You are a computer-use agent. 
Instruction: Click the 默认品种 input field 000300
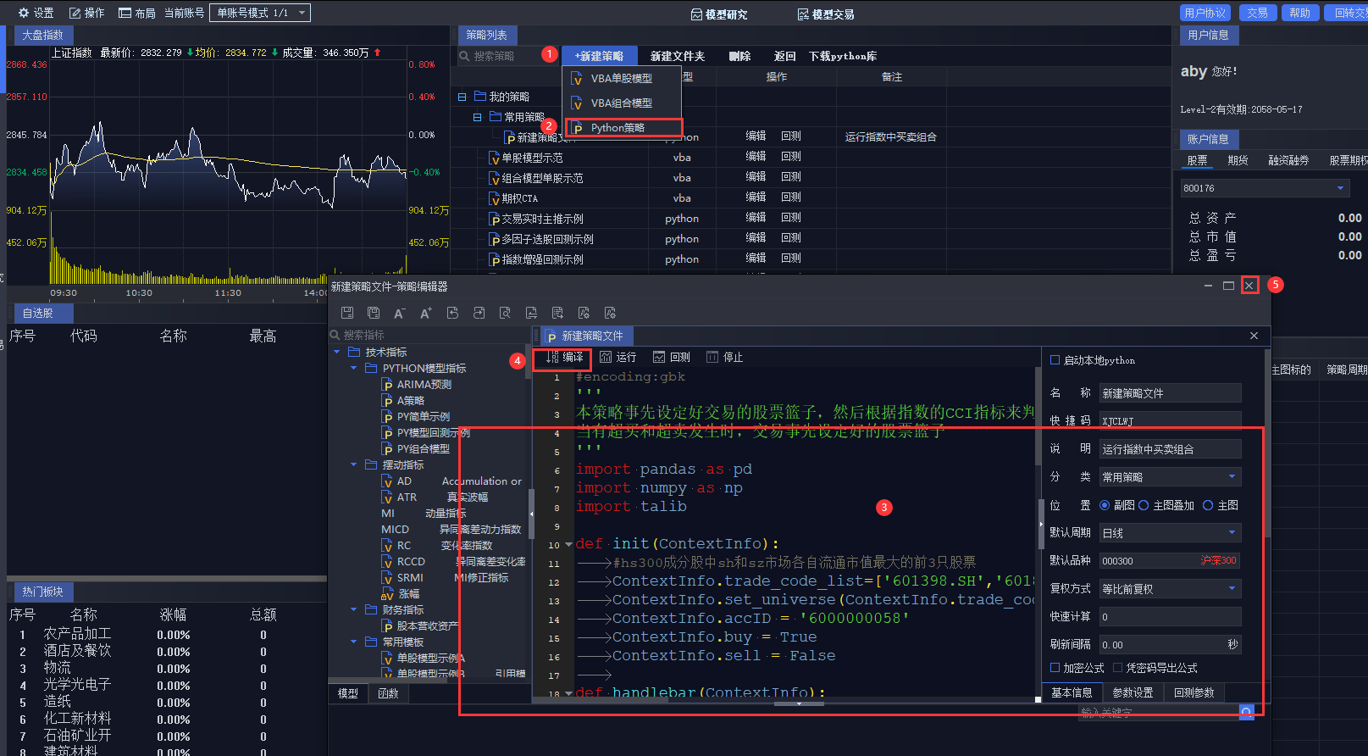click(1170, 561)
